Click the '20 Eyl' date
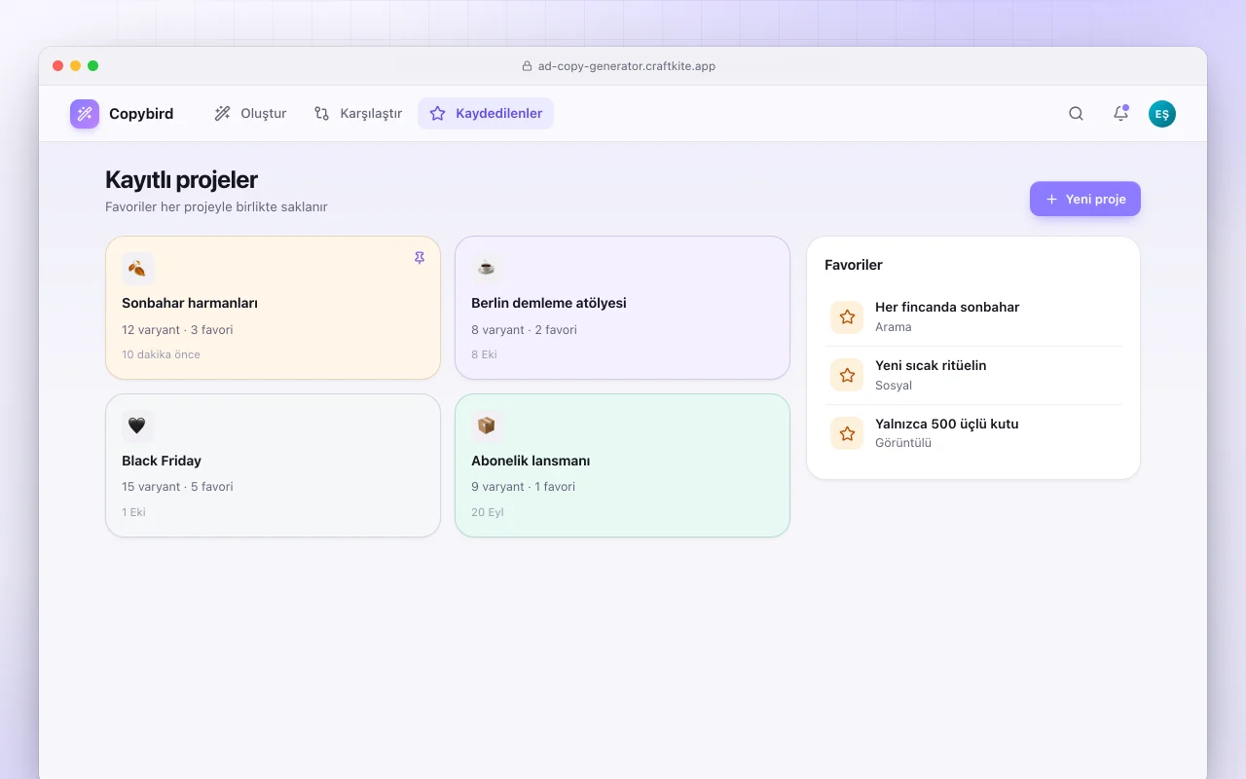This screenshot has height=779, width=1246. click(x=488, y=512)
